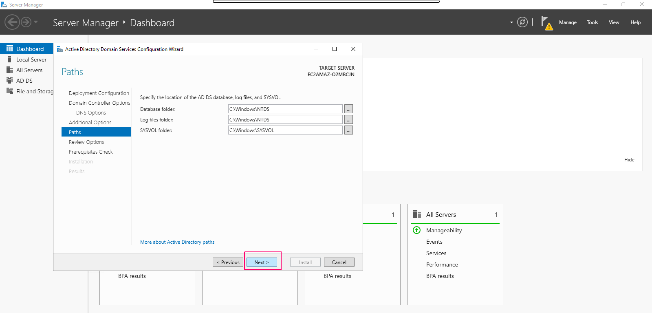Open the notifications flag with warning
This screenshot has width=652, height=313.
pos(547,23)
